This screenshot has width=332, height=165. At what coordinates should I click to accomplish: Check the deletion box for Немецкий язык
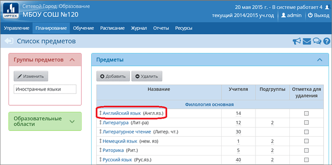[306, 141]
